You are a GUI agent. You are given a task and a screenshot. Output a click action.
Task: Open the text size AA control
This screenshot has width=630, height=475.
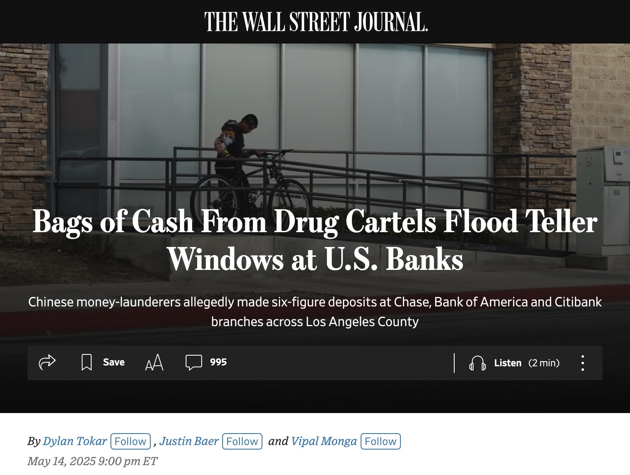[154, 363]
